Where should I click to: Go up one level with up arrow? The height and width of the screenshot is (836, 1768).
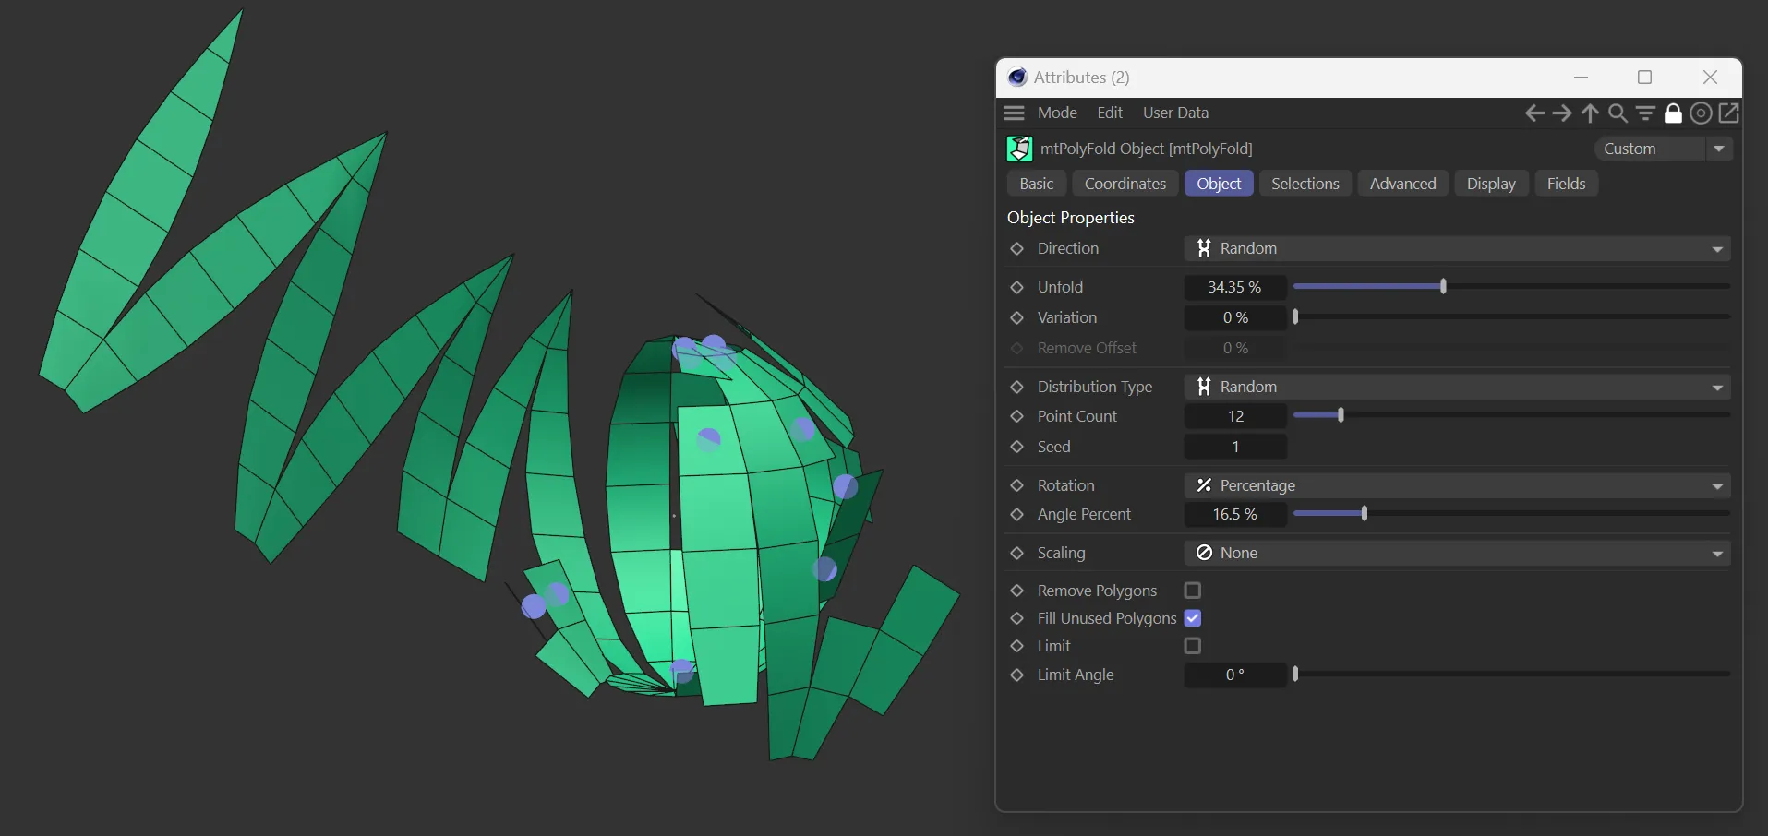click(1590, 113)
